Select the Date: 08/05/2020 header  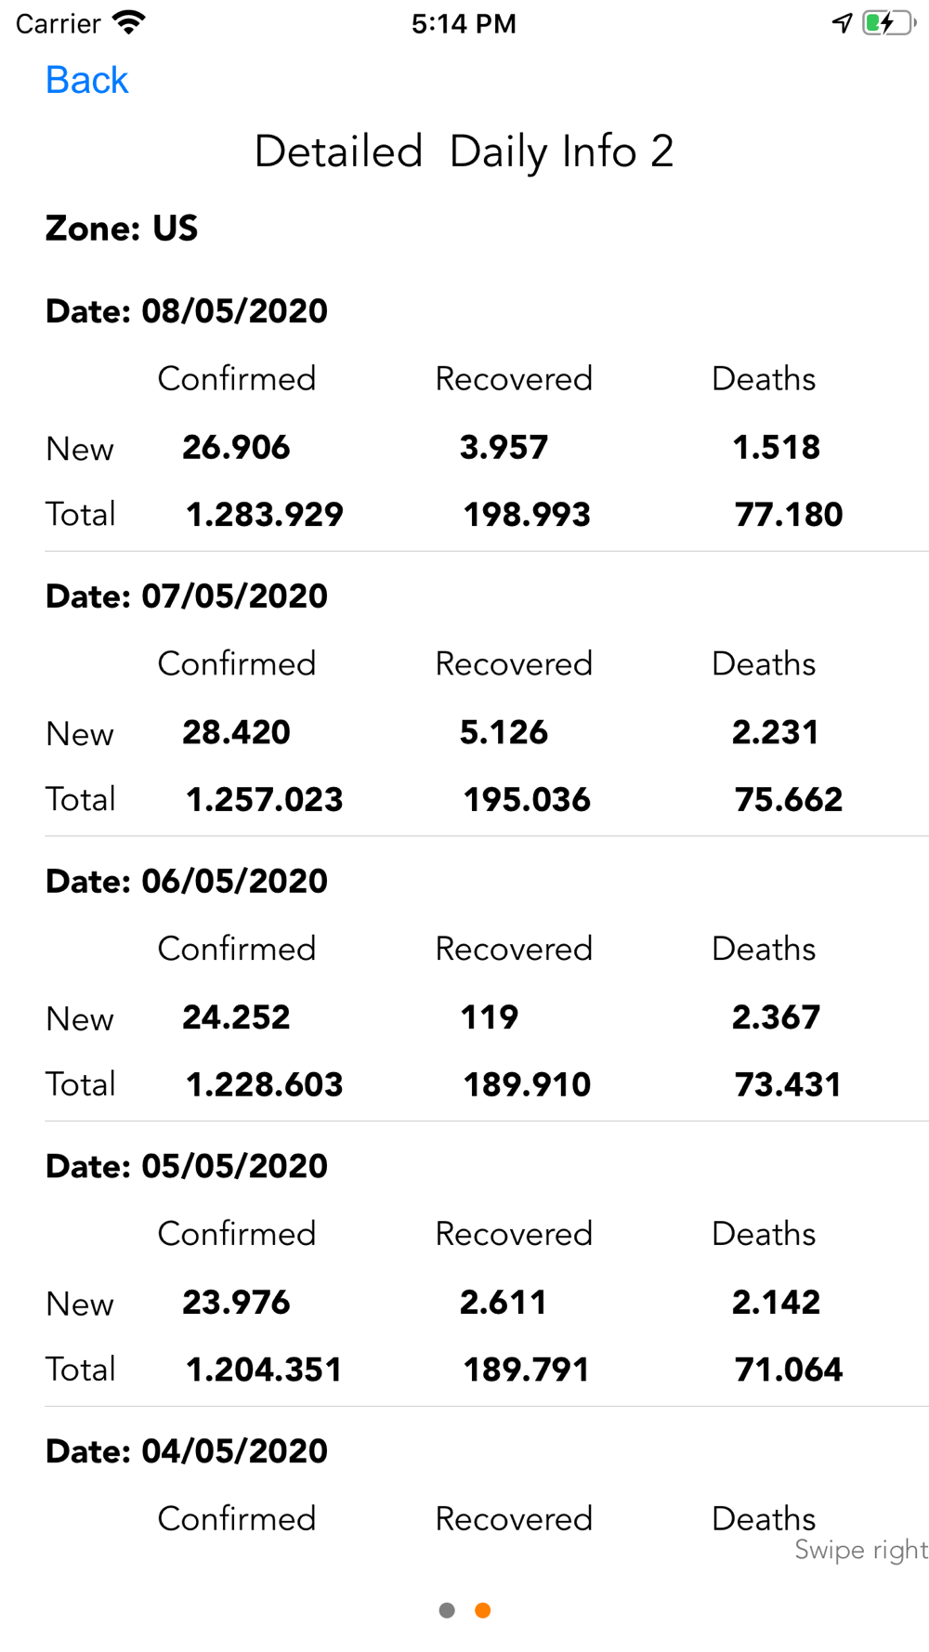[187, 311]
